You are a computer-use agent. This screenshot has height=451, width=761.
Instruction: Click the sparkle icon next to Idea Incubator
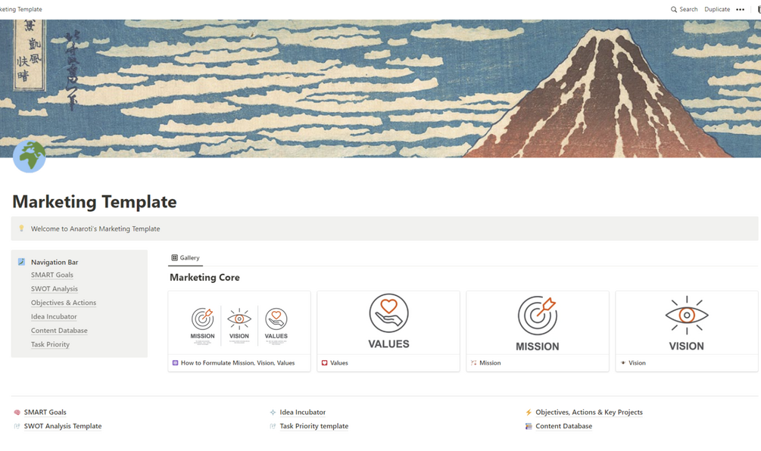[273, 412]
